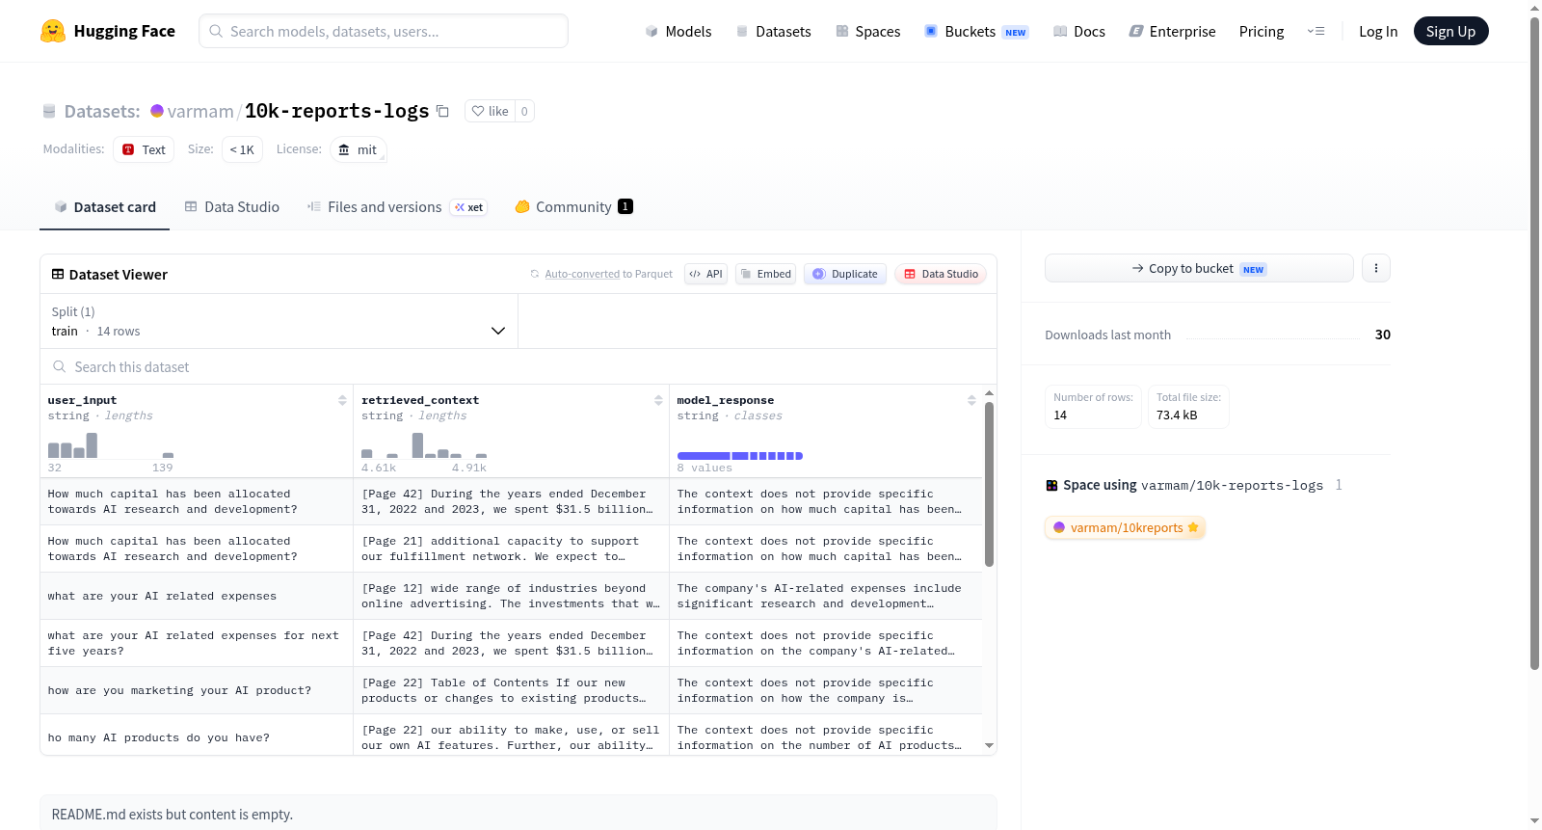This screenshot has height=830, width=1542.
Task: Open the Files and versions tab
Action: [397, 206]
